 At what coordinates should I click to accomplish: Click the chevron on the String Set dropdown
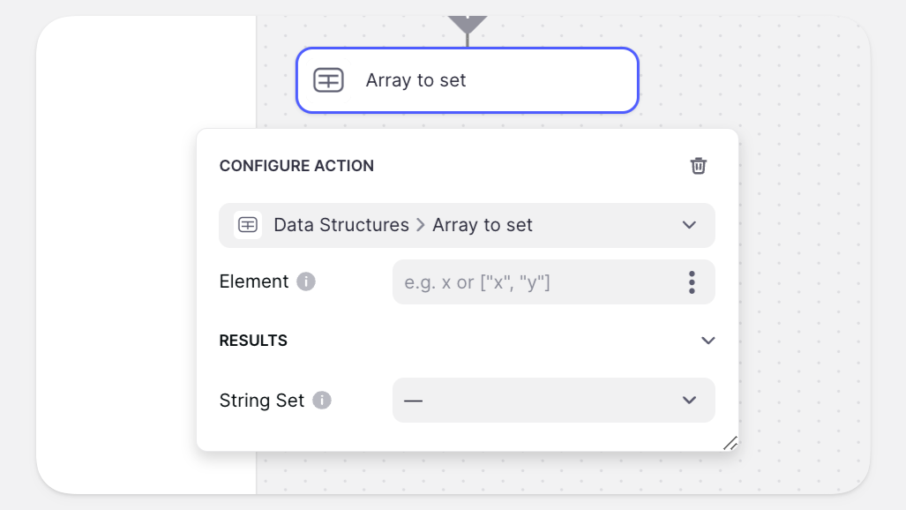click(x=690, y=401)
